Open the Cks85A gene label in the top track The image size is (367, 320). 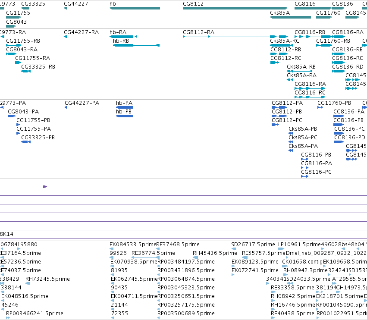(280, 13)
